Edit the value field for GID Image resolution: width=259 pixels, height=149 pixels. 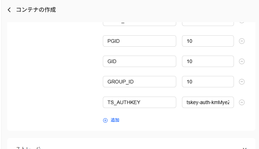[208, 61]
